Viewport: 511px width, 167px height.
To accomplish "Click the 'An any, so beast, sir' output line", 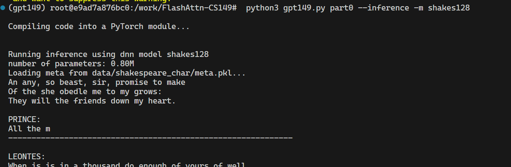I will click(x=97, y=83).
